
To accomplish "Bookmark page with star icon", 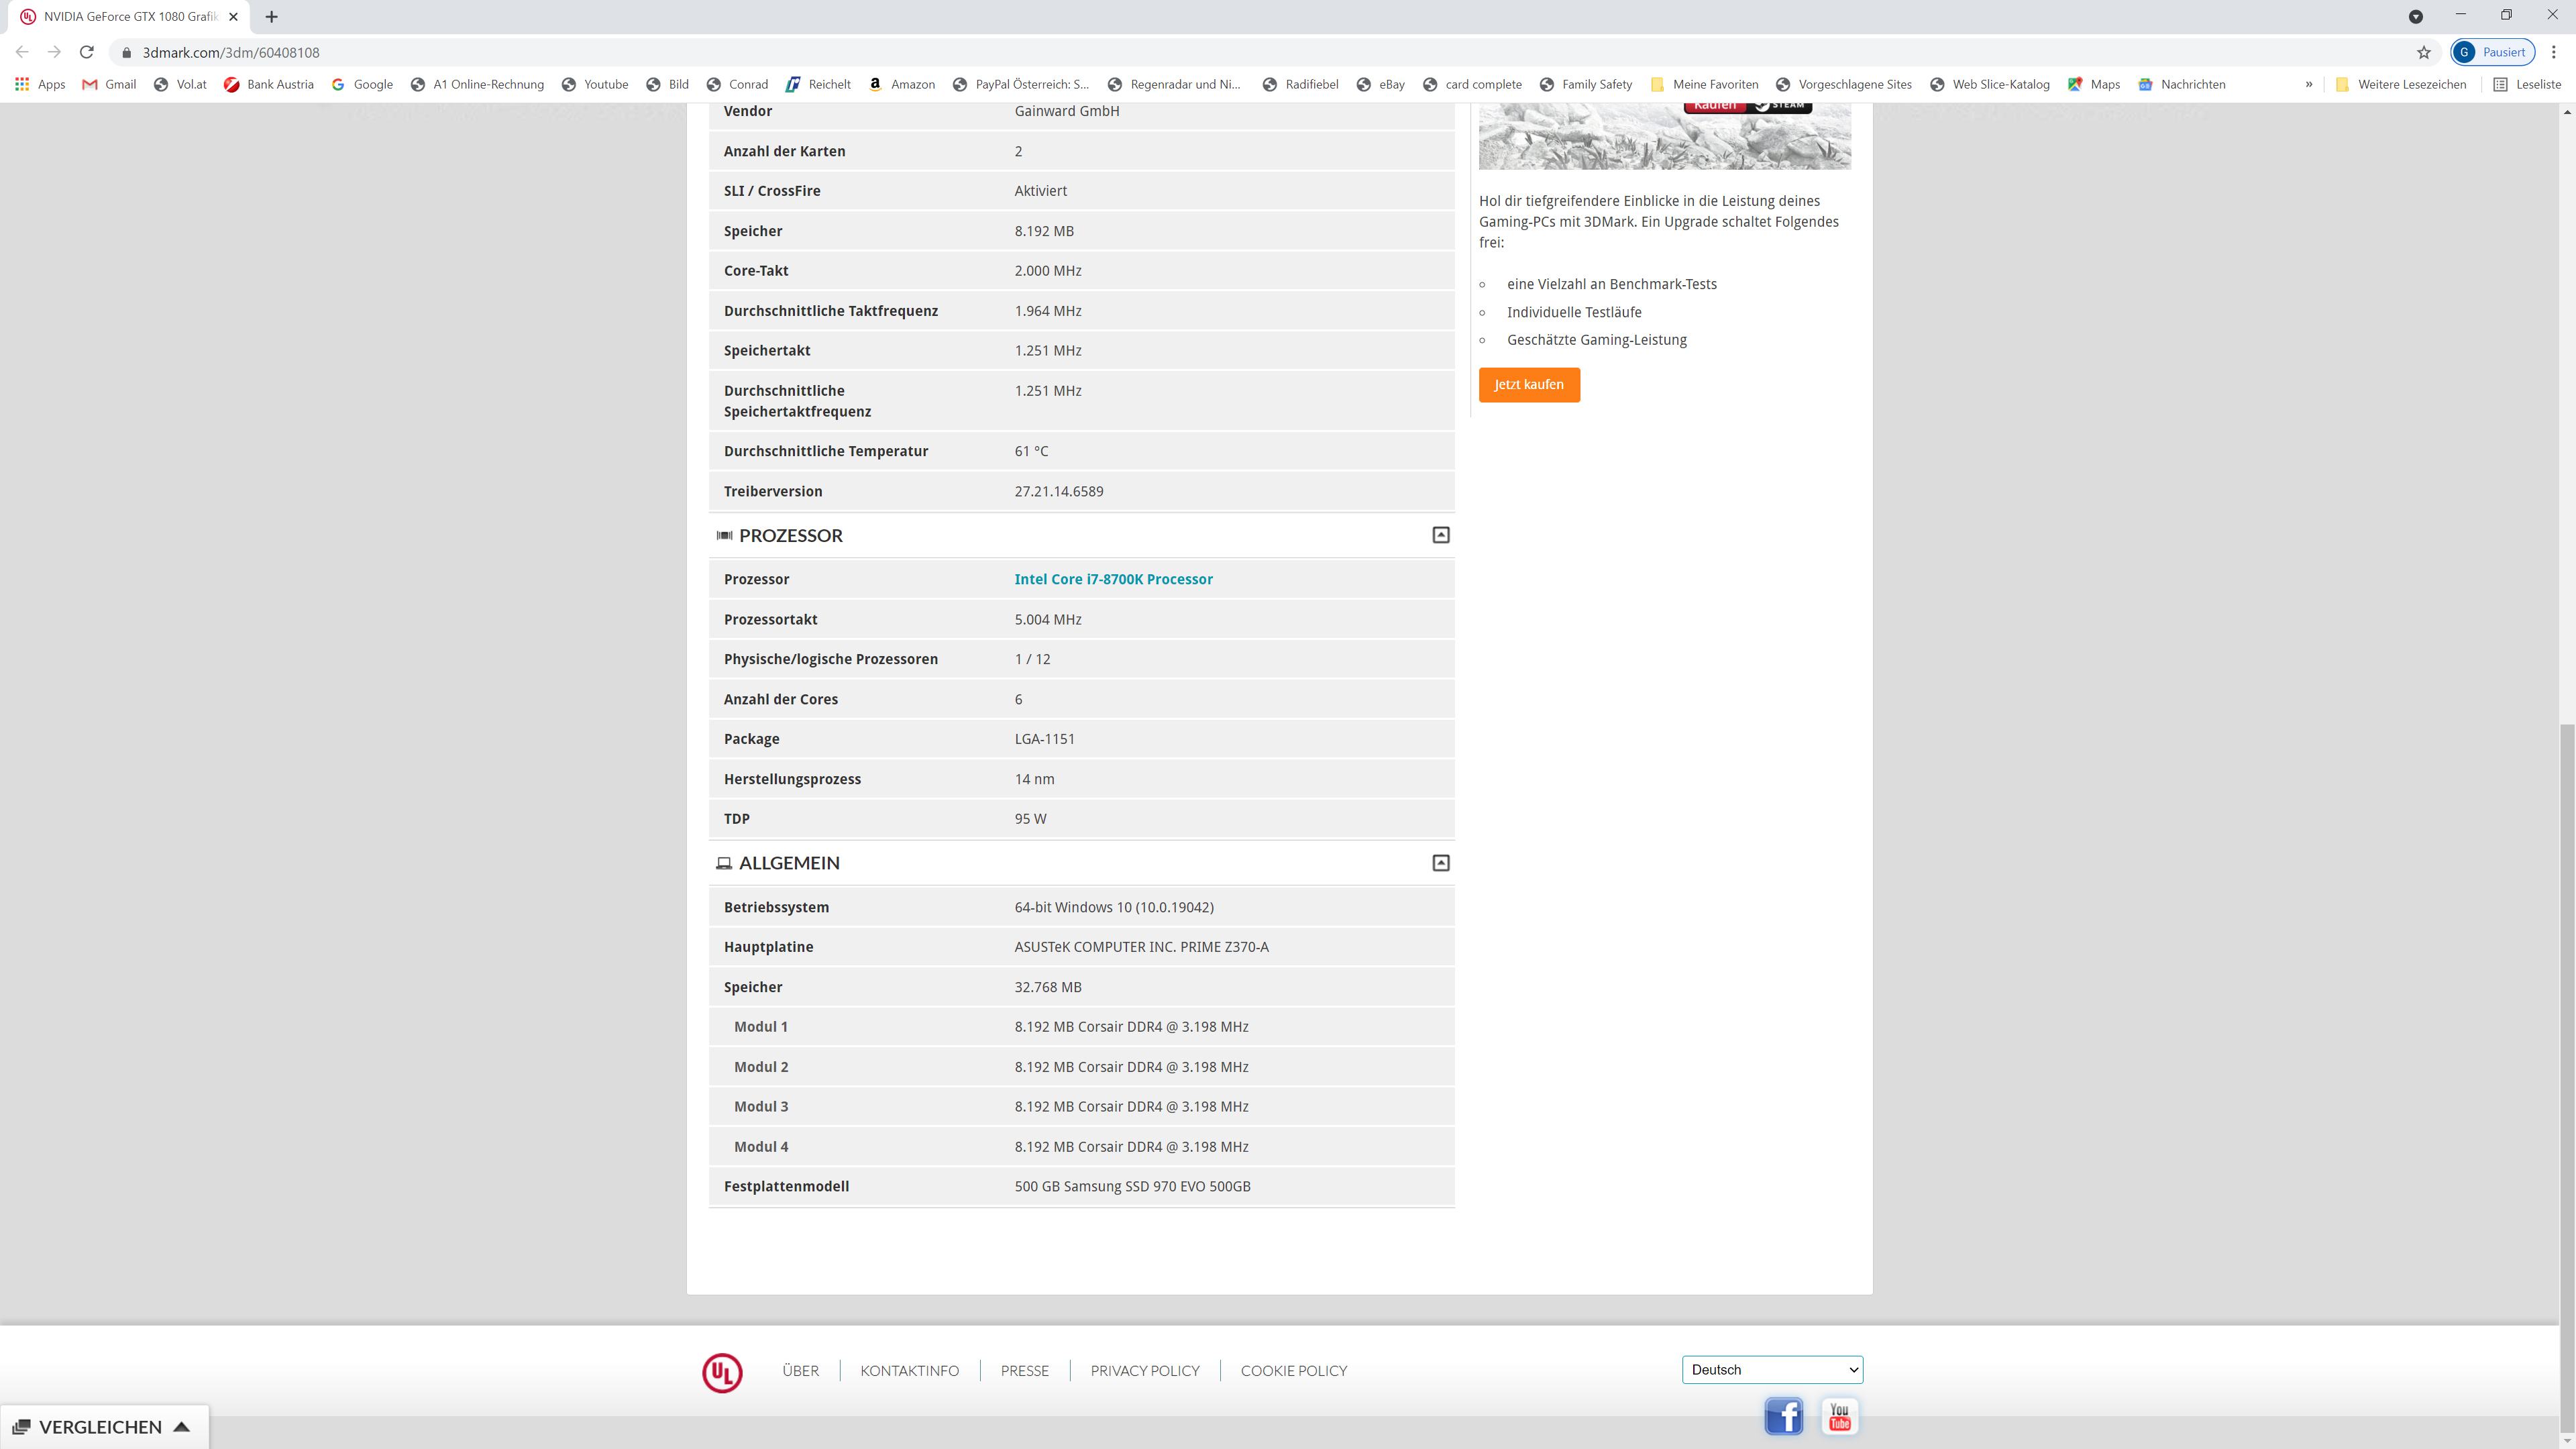I will click(x=2423, y=52).
